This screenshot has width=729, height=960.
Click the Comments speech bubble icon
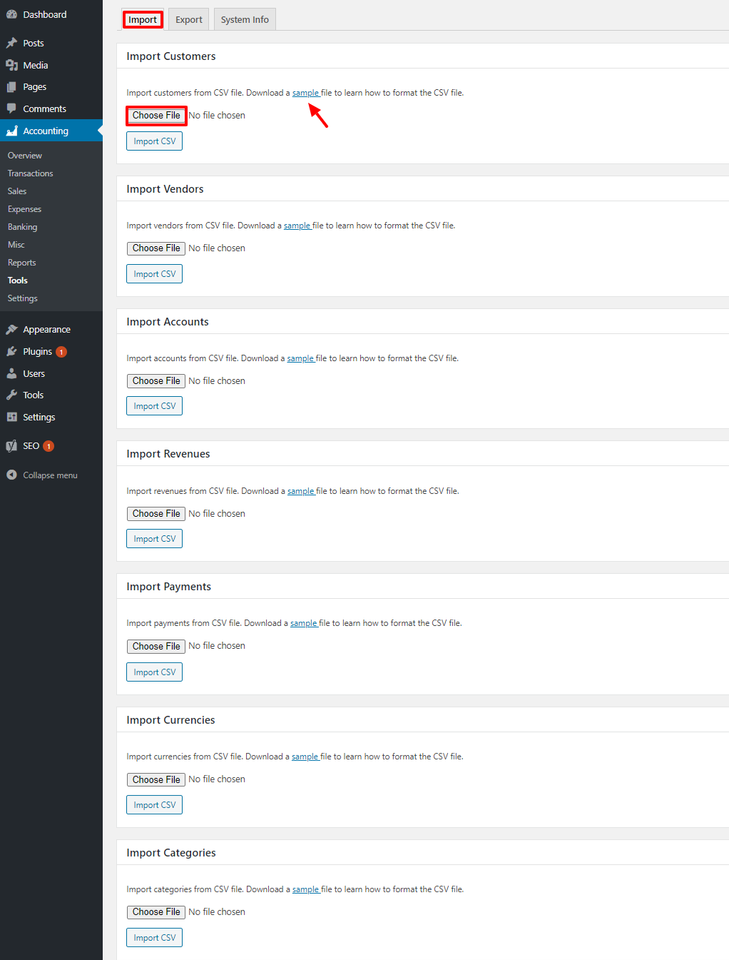11,108
